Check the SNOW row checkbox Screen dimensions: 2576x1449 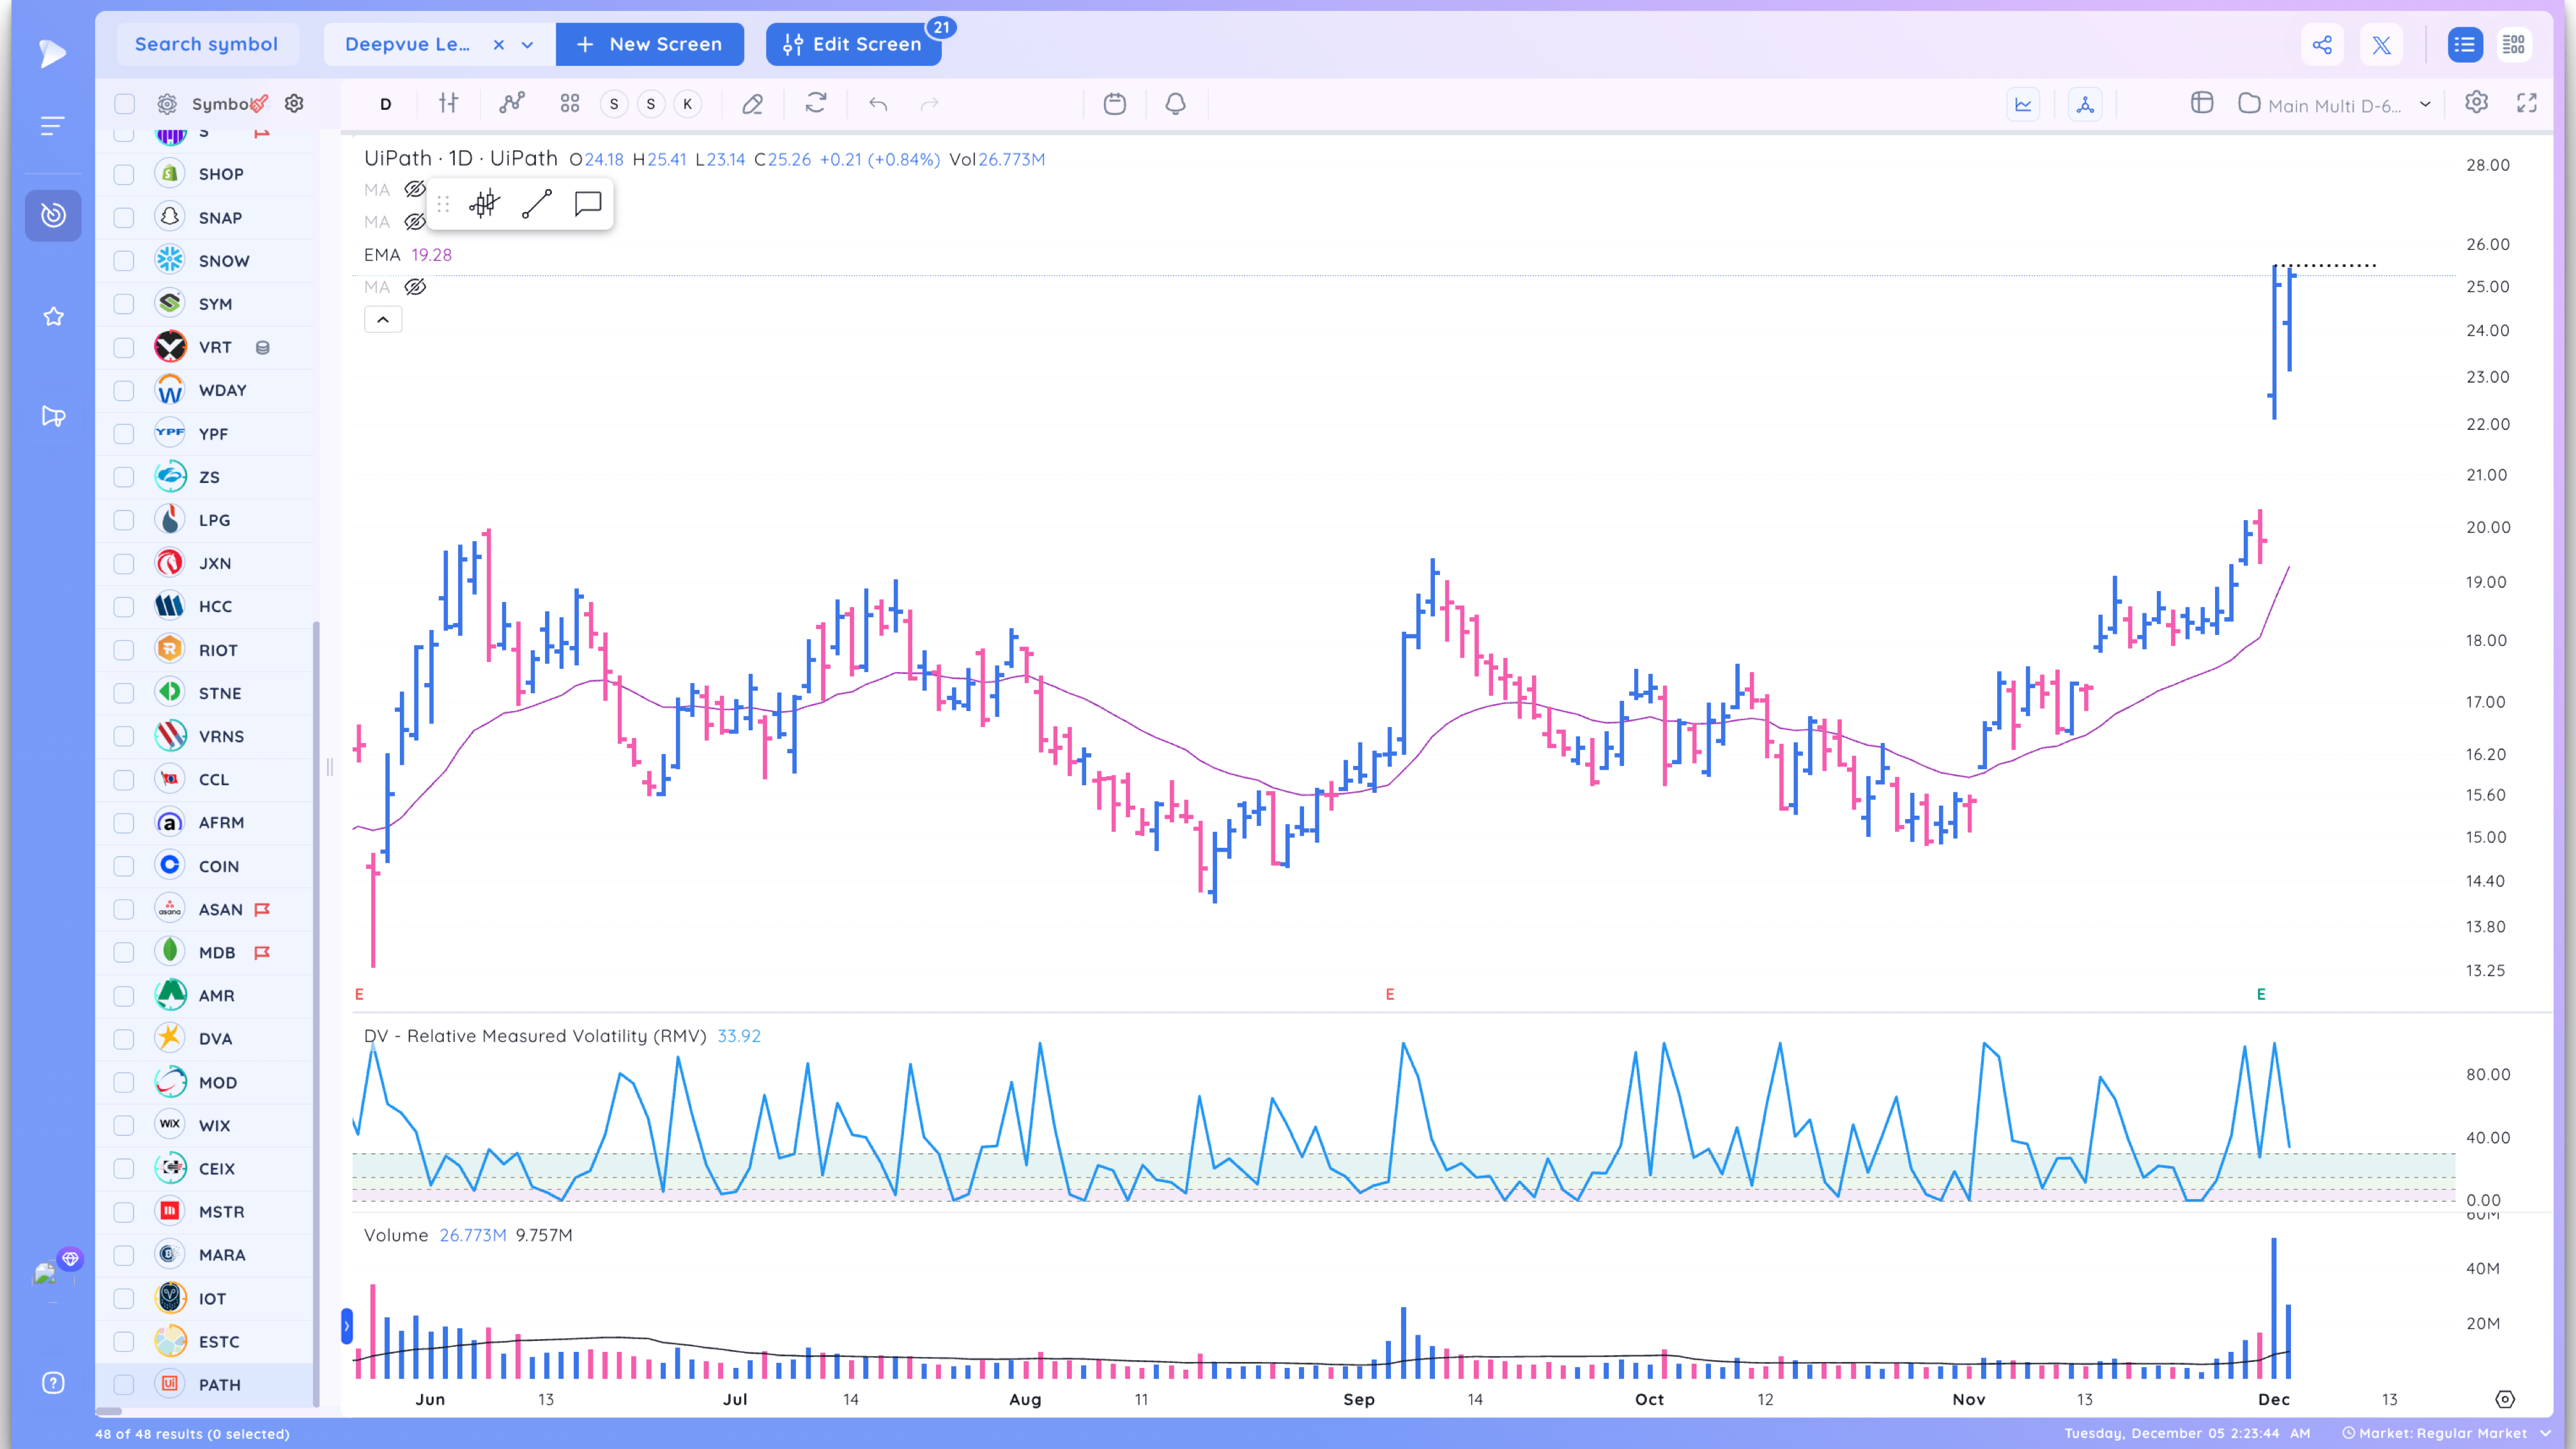[124, 261]
